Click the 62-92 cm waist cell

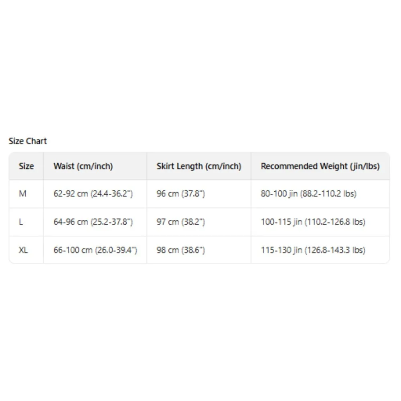pyautogui.click(x=93, y=194)
